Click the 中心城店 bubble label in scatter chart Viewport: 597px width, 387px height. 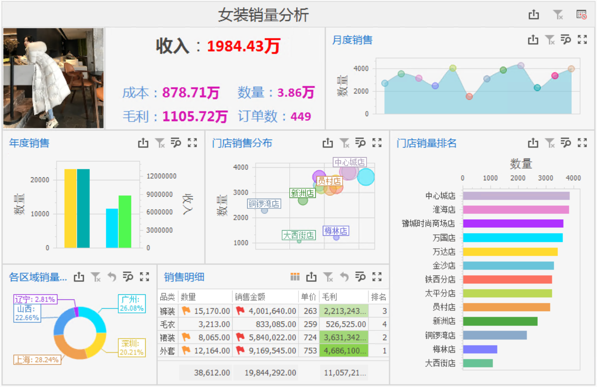pos(350,162)
